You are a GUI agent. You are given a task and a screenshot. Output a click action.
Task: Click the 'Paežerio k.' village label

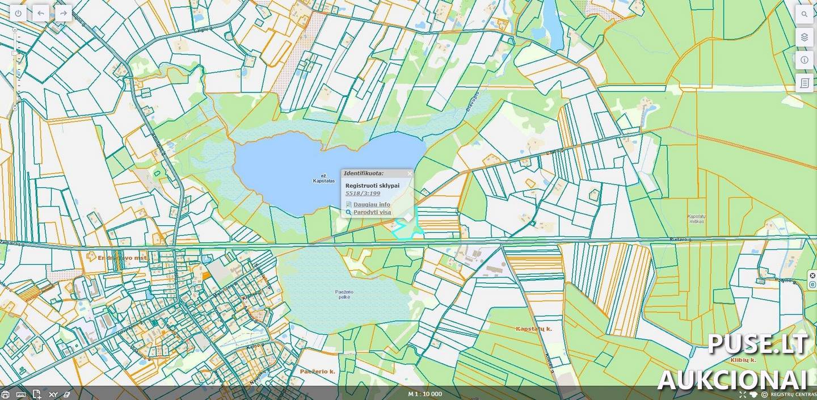coord(317,371)
